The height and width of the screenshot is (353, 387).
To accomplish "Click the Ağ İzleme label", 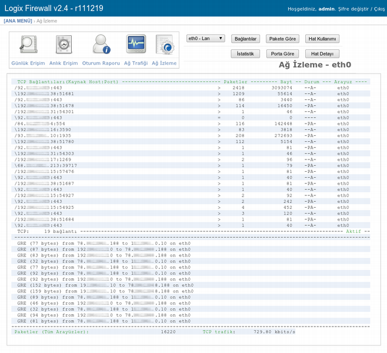I will pos(164,63).
